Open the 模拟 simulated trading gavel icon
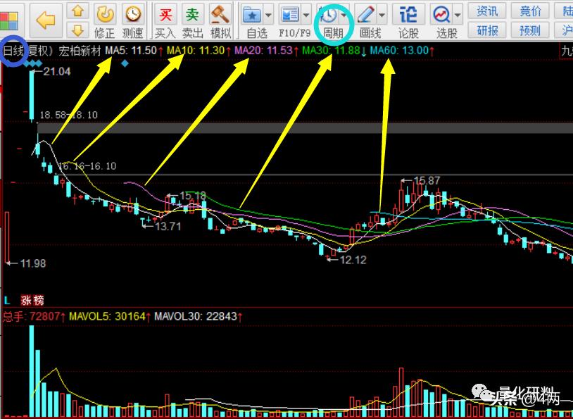 (x=220, y=20)
